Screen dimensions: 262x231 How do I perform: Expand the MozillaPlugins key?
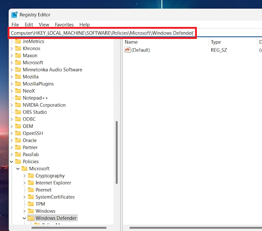pyautogui.click(x=12, y=84)
